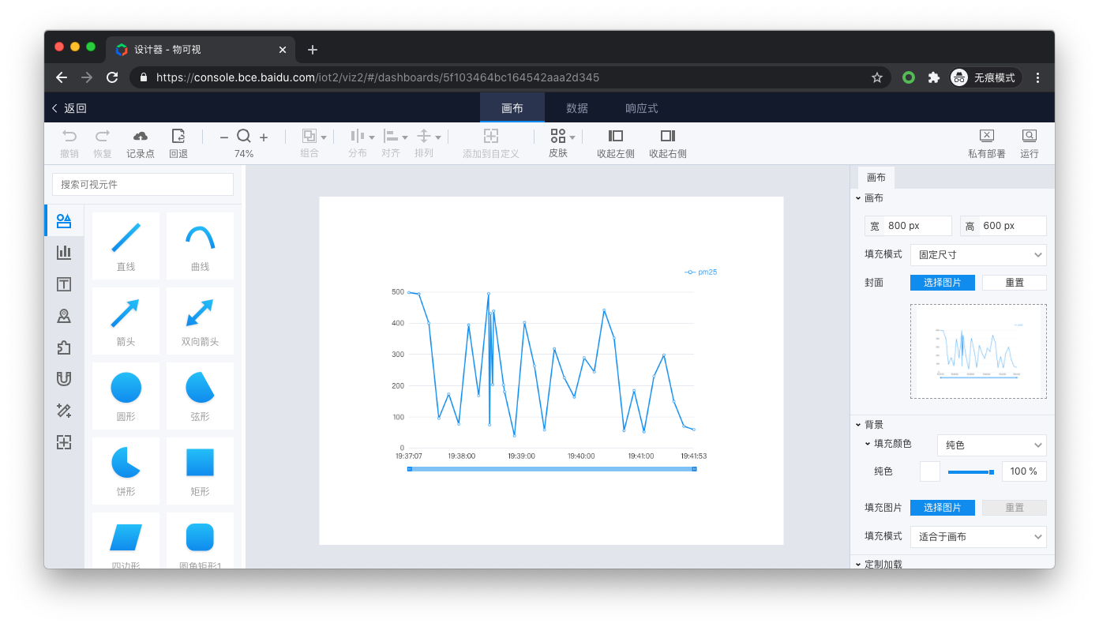Viewport: 1099px width, 627px height.
Task: Click the magnifier zoom reset icon
Action: click(244, 136)
